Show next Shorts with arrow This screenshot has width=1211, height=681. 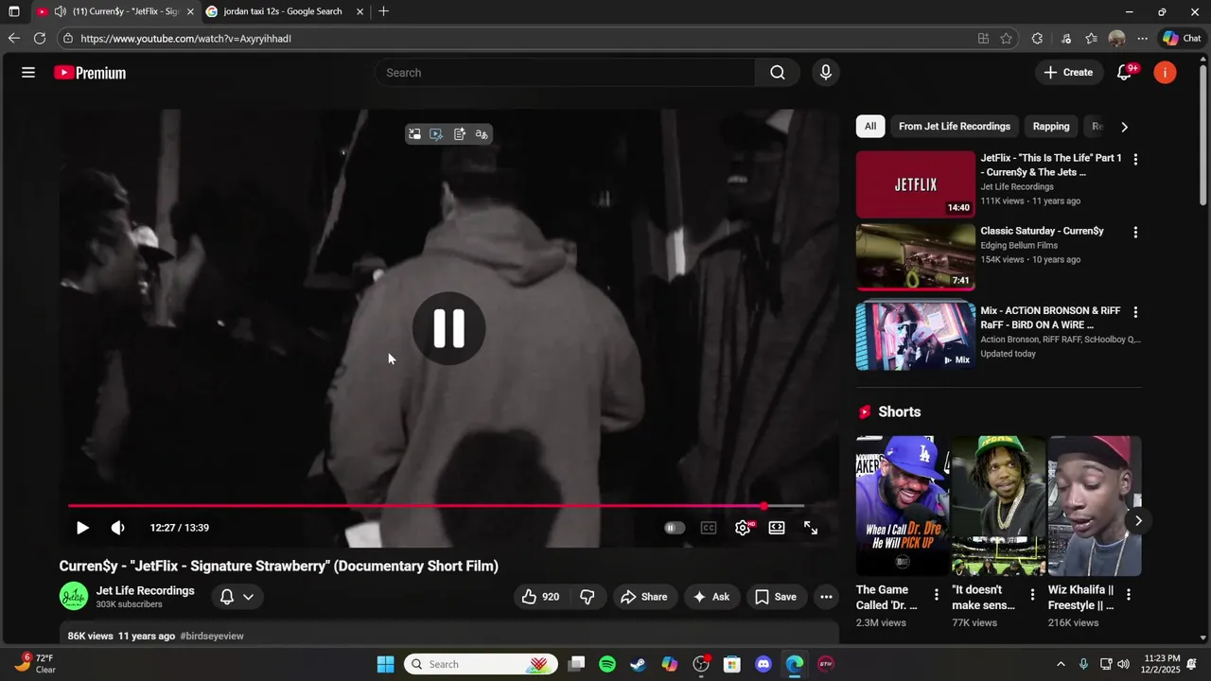tap(1138, 520)
